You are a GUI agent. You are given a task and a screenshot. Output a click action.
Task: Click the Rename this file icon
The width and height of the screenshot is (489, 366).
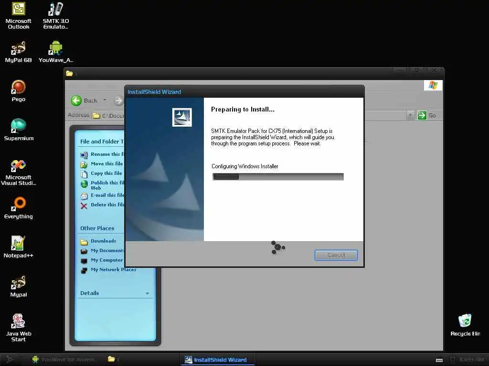pyautogui.click(x=84, y=155)
